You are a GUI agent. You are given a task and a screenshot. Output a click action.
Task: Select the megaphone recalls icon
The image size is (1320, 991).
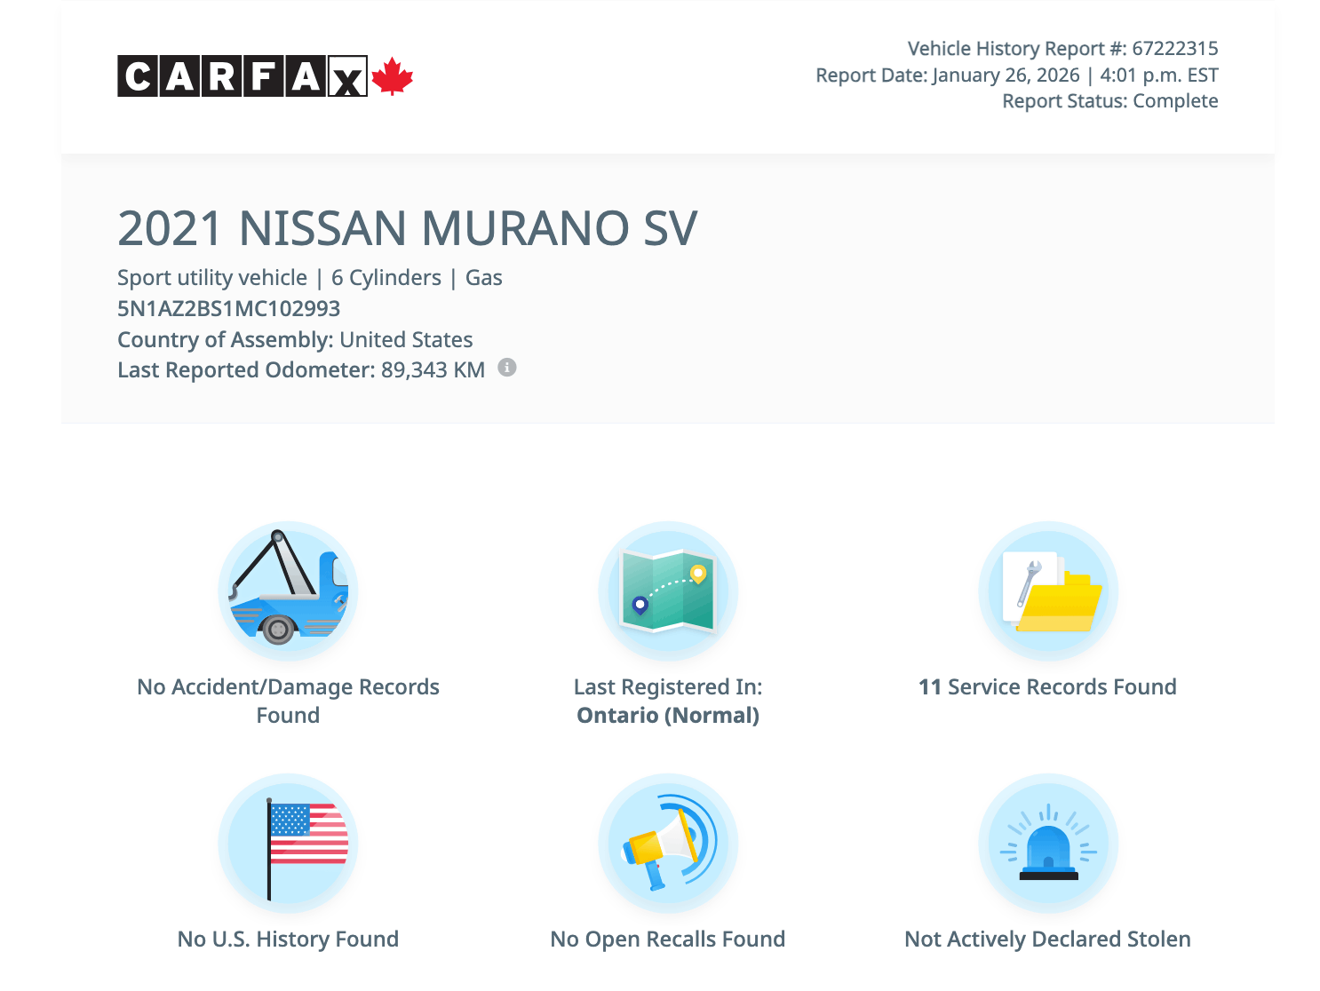[x=668, y=843]
